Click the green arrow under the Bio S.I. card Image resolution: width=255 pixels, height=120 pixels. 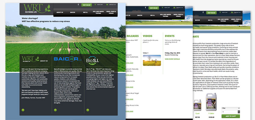coord(88,110)
